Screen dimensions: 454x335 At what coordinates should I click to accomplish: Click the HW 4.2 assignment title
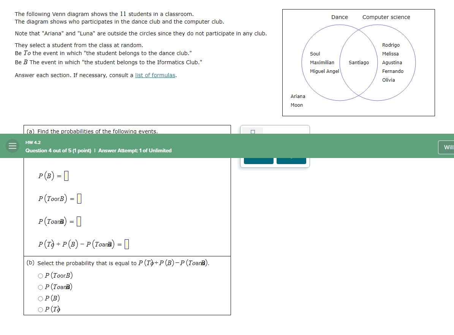pyautogui.click(x=33, y=142)
